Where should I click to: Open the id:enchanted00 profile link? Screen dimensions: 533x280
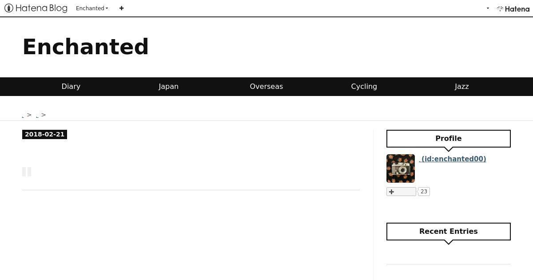(x=453, y=159)
